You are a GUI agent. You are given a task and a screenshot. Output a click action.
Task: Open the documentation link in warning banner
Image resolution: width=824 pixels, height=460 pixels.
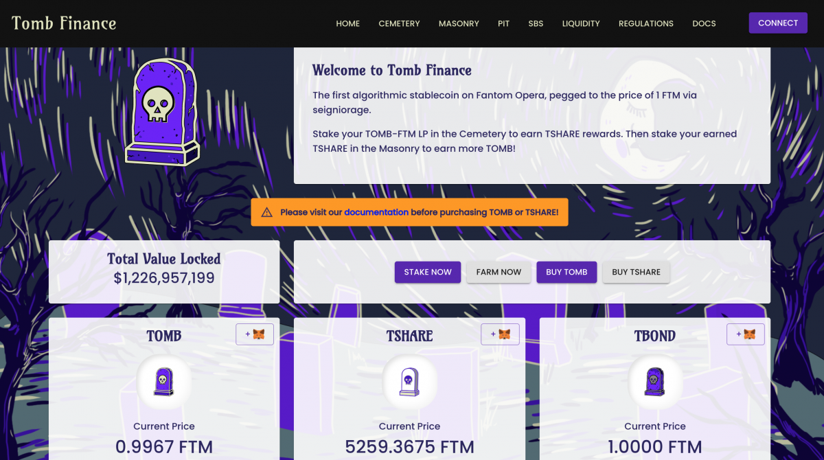[x=376, y=212]
